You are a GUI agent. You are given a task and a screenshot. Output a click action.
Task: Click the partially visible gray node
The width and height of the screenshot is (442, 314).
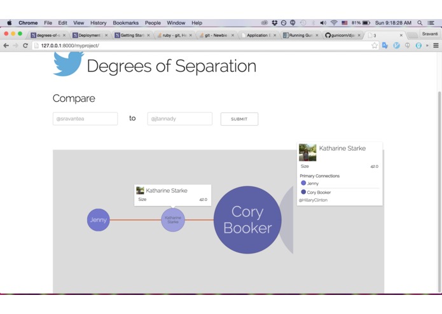[x=287, y=220]
